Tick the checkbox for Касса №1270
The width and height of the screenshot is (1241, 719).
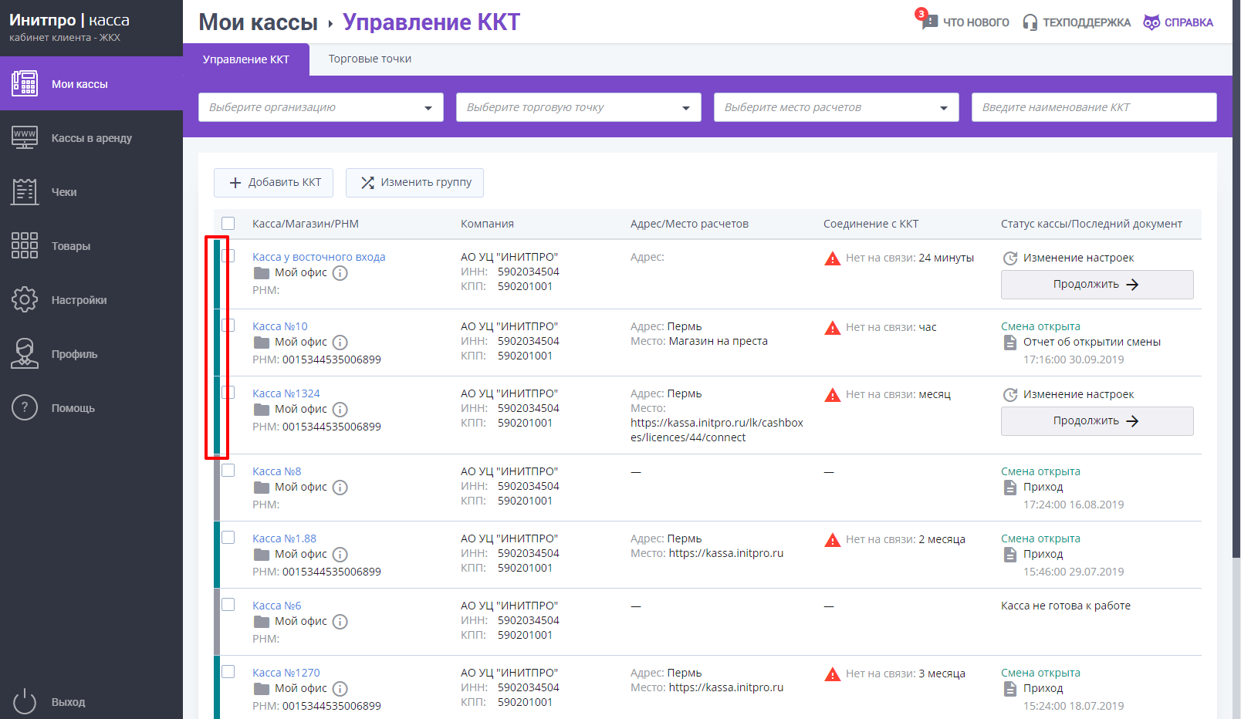click(228, 672)
